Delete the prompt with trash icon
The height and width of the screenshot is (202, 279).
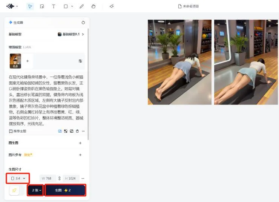point(77,131)
